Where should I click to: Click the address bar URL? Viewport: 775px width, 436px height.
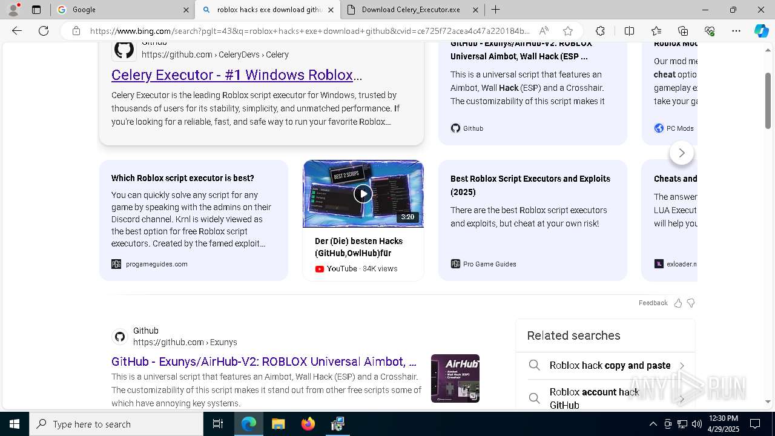coord(310,31)
